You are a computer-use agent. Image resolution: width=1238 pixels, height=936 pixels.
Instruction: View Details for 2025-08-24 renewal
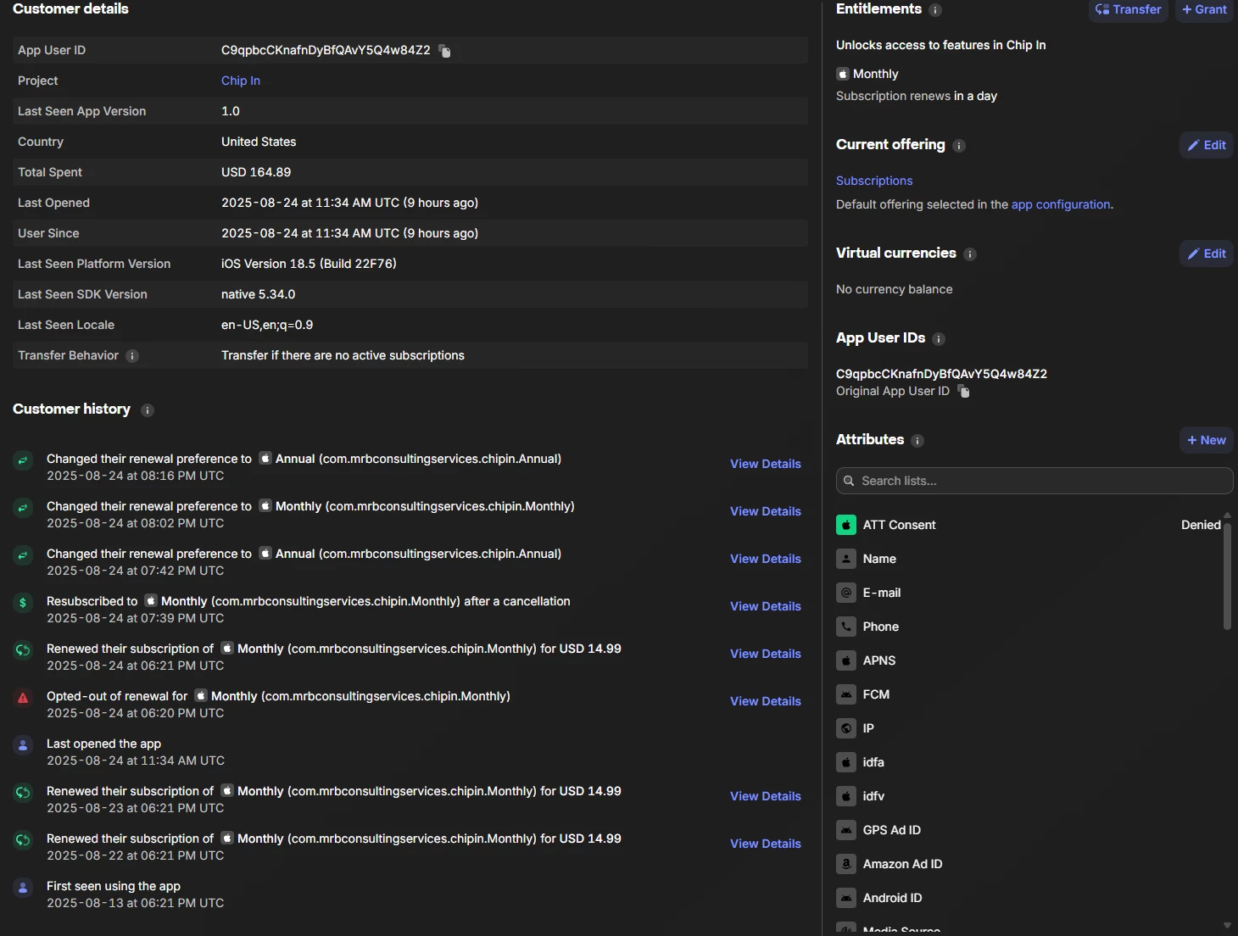[x=766, y=654]
